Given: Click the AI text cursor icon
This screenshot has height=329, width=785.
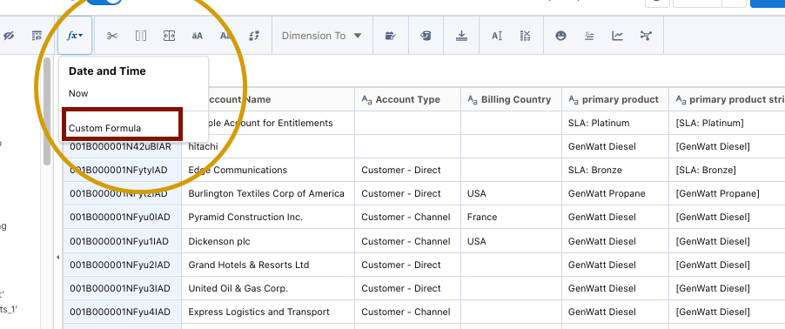Looking at the screenshot, I should point(497,36).
